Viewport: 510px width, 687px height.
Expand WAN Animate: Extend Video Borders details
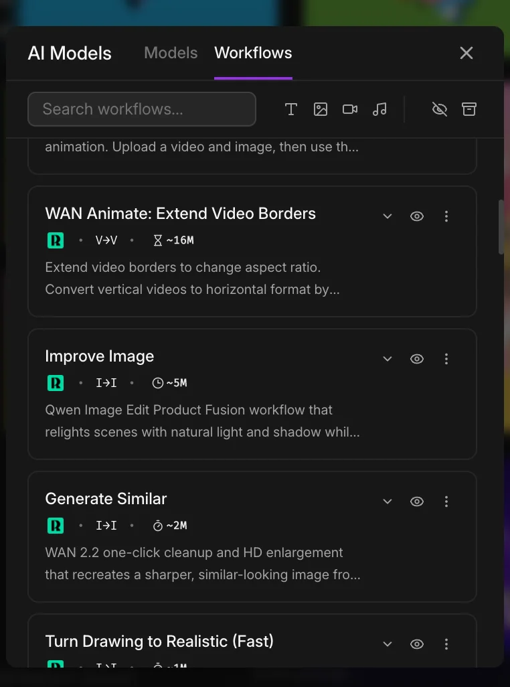[x=387, y=216]
